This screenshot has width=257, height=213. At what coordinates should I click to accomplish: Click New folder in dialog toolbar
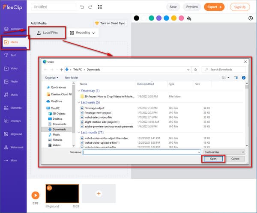(72, 77)
